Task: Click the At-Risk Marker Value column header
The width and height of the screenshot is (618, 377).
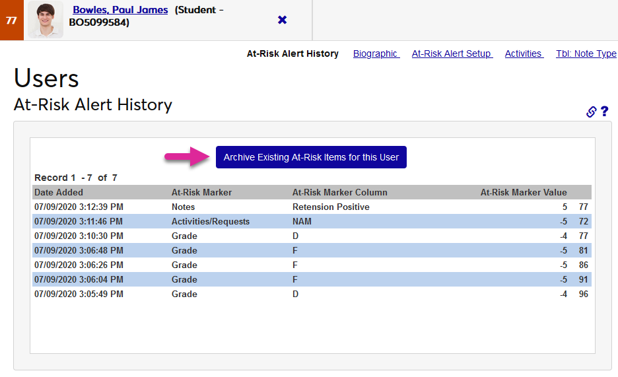Action: click(x=523, y=192)
